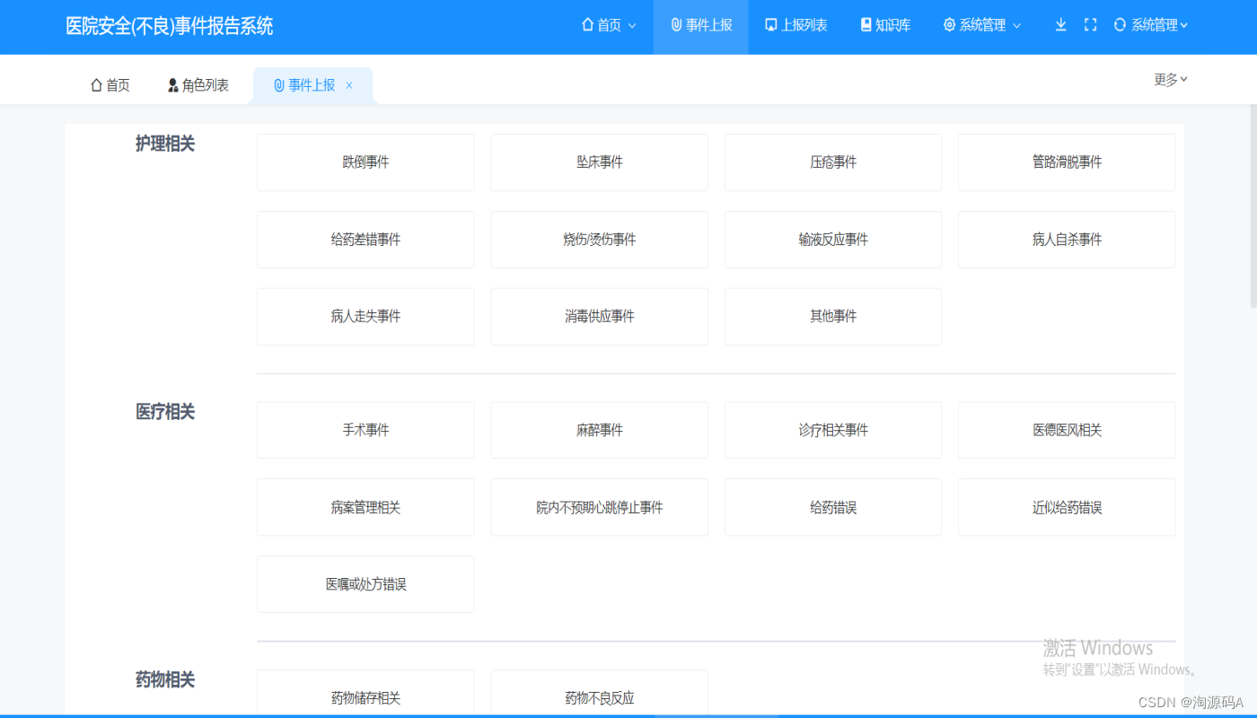Screen dimensions: 1257x718
Task: Switch to the 首页 page tab
Action: (x=110, y=85)
